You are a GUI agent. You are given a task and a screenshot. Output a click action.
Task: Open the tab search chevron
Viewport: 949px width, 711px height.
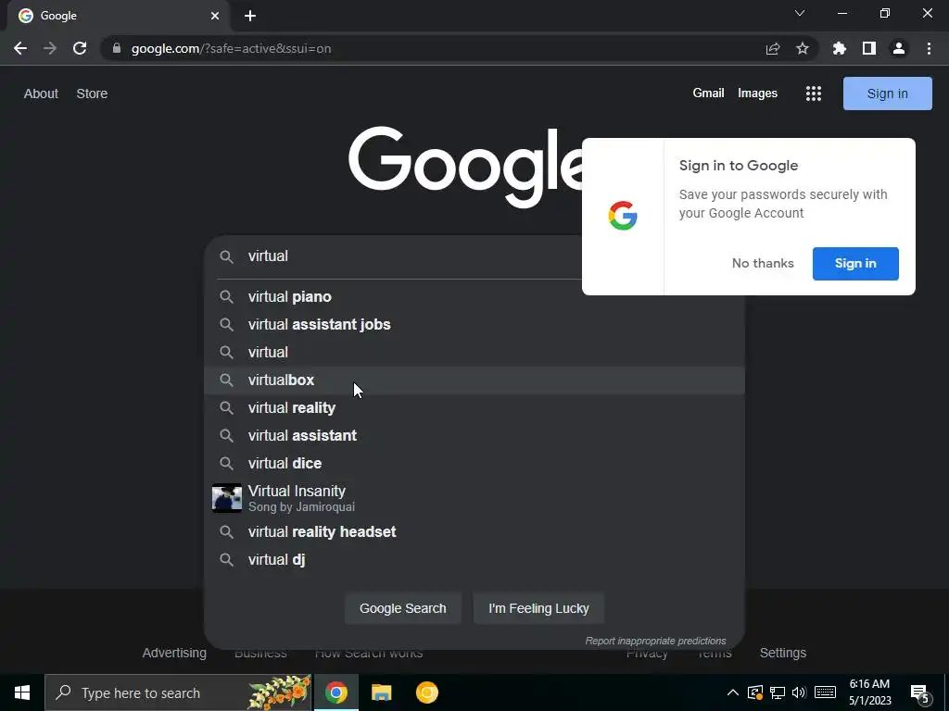click(x=800, y=13)
